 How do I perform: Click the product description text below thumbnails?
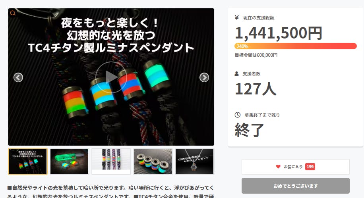pyautogui.click(x=111, y=192)
